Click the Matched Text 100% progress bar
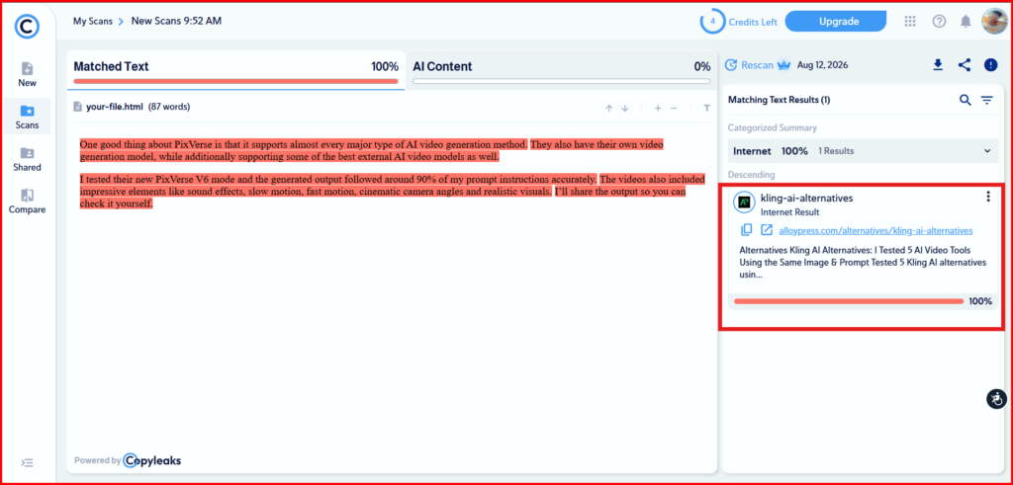This screenshot has width=1013, height=485. point(235,81)
